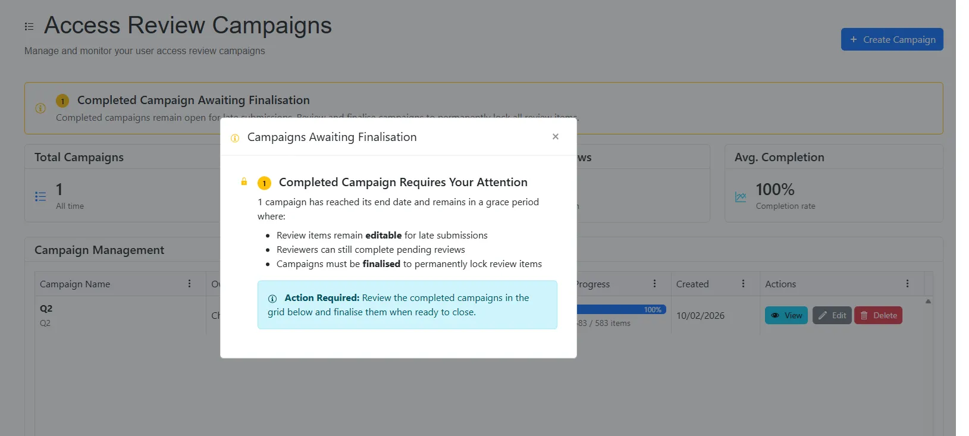The height and width of the screenshot is (436, 969).
Task: Delete the Q2 campaign
Action: point(878,315)
